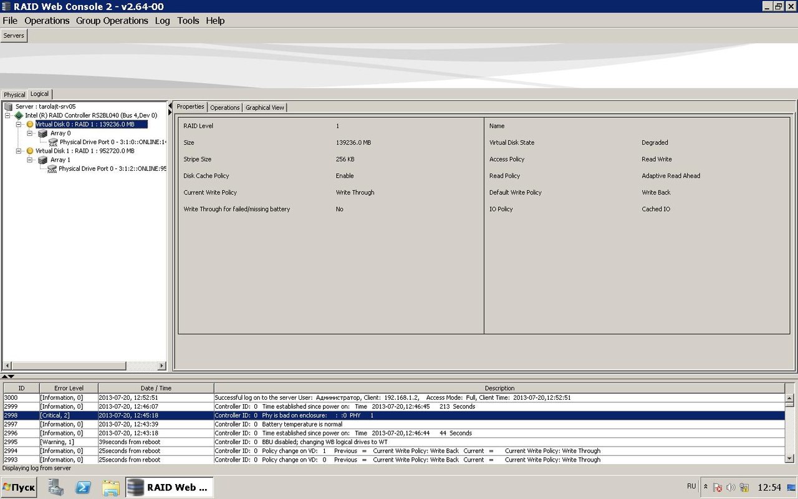Sort log by Date / Time column header
The image size is (798, 499).
tap(156, 388)
